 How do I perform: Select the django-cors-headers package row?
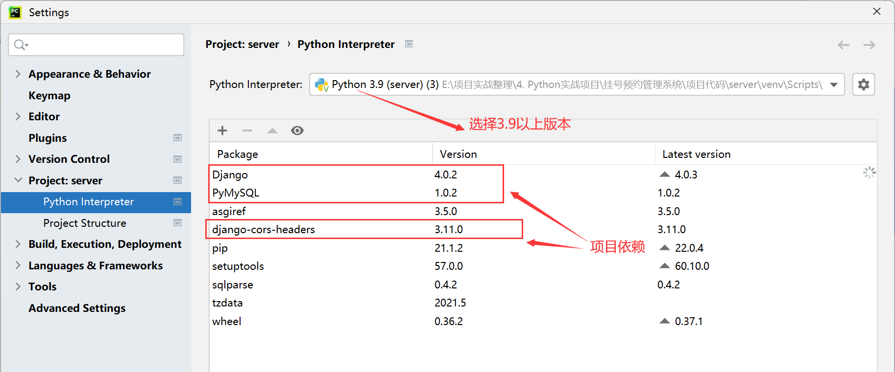coord(543,229)
